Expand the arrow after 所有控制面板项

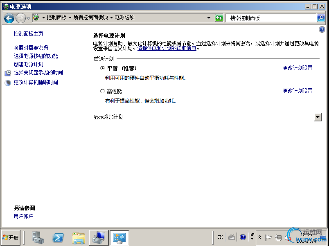111,18
